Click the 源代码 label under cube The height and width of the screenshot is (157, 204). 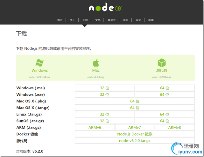162,71
